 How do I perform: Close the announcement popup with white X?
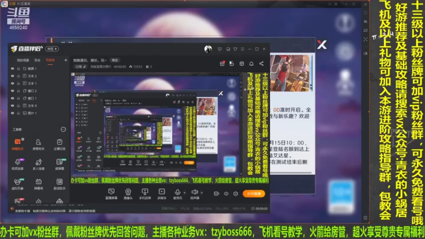[x=322, y=45]
